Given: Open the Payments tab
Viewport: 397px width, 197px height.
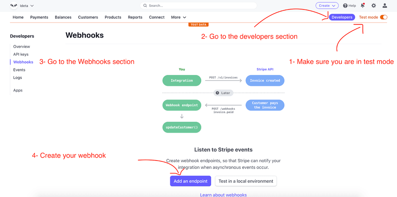Looking at the screenshot, I should click(39, 17).
